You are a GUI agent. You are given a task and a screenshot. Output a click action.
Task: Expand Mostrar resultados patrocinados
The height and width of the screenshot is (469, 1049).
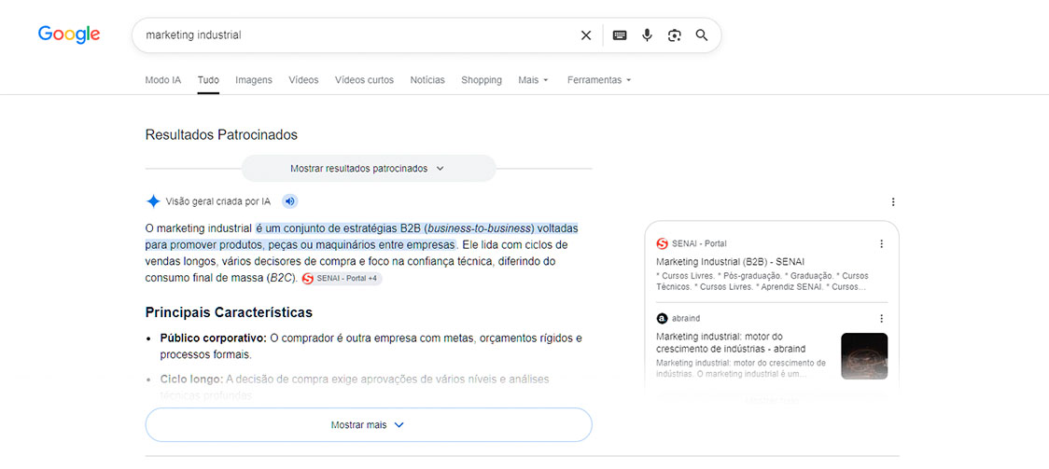tap(368, 169)
